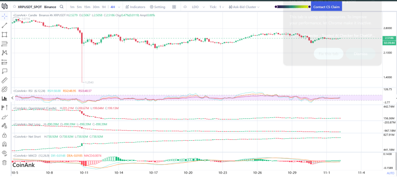The image size is (397, 177).
Task: Pick the ruler measure tool
Action: (x=5, y=80)
